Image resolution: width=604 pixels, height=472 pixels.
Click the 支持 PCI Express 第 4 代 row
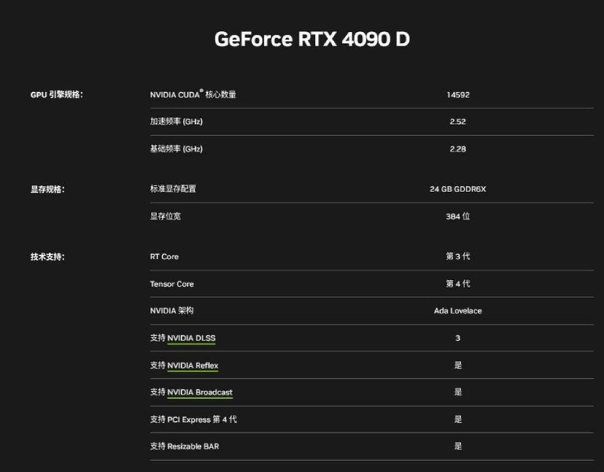(x=192, y=419)
